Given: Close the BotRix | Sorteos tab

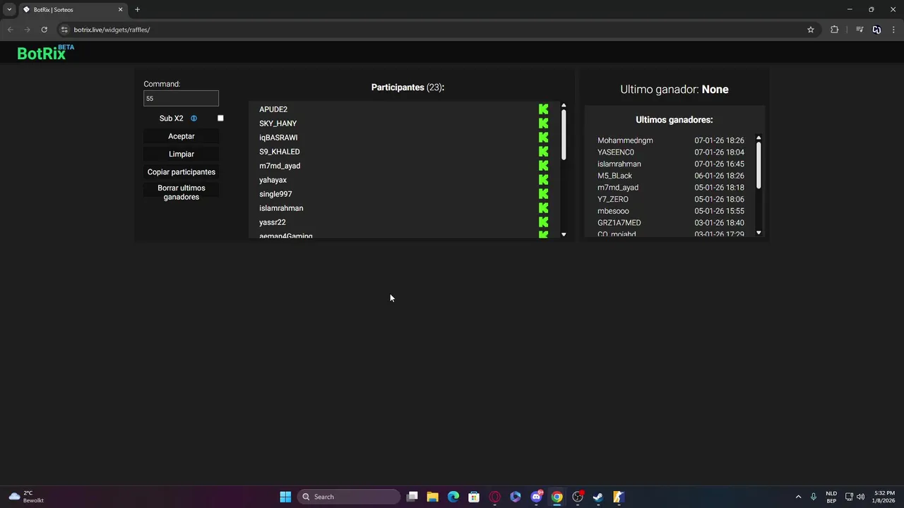Looking at the screenshot, I should pyautogui.click(x=120, y=10).
